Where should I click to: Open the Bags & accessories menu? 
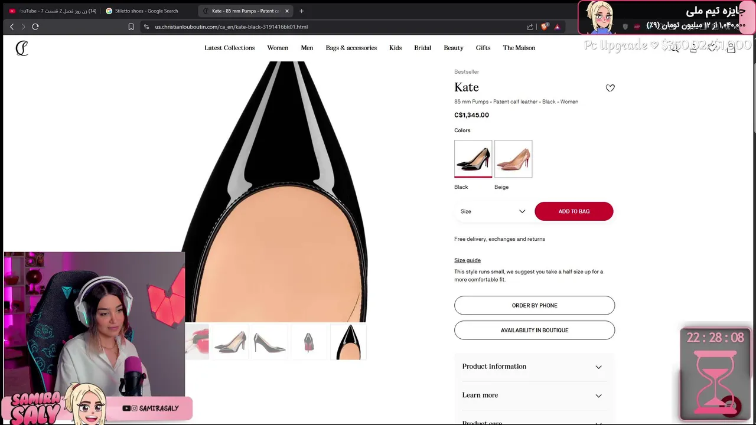[351, 48]
